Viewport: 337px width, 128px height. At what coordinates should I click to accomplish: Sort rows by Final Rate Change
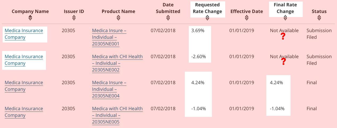[x=285, y=18]
